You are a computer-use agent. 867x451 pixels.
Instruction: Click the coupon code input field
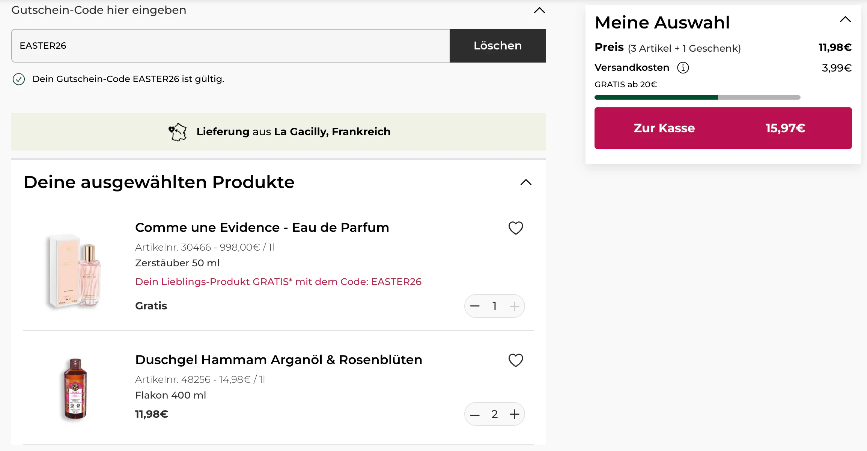pos(230,46)
